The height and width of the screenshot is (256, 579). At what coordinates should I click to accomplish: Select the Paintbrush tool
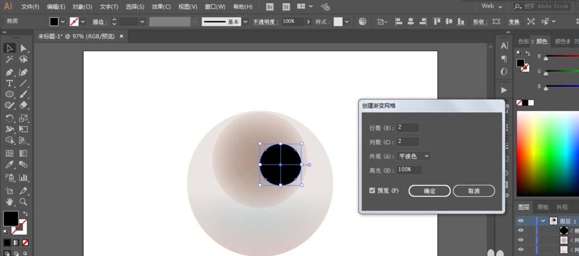click(23, 94)
